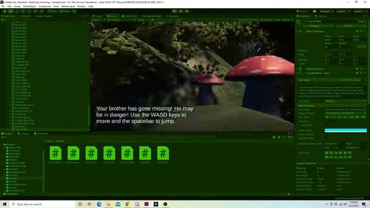Switch to the Console tab
This screenshot has width=370, height=208.
[23, 133]
